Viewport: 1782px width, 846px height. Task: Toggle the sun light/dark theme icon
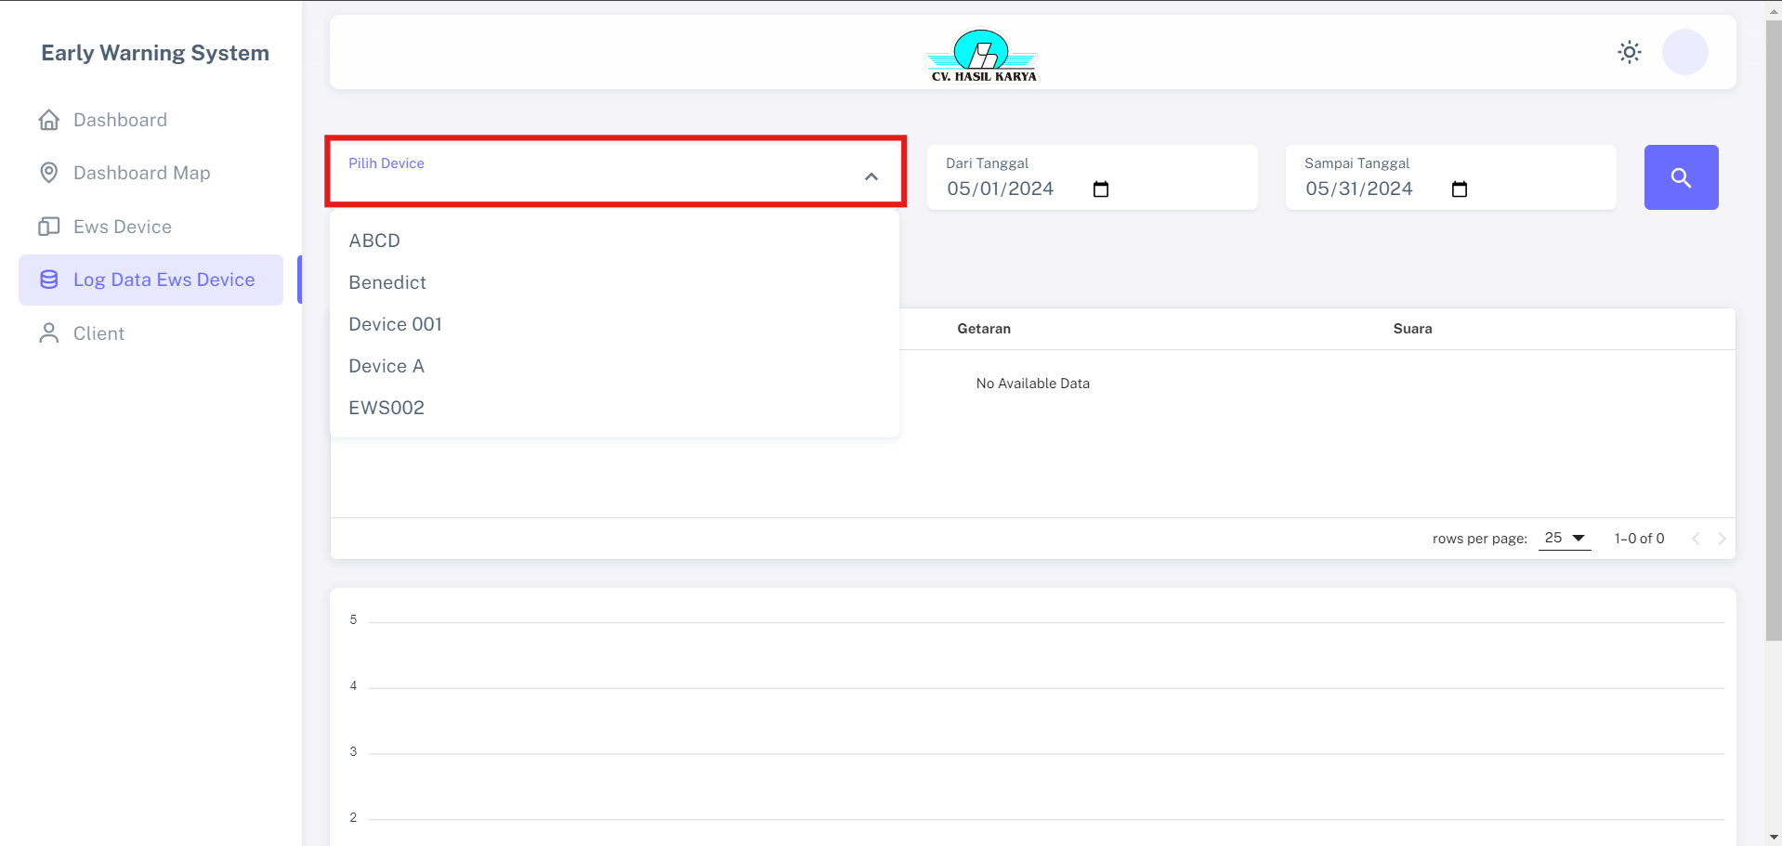(1629, 52)
